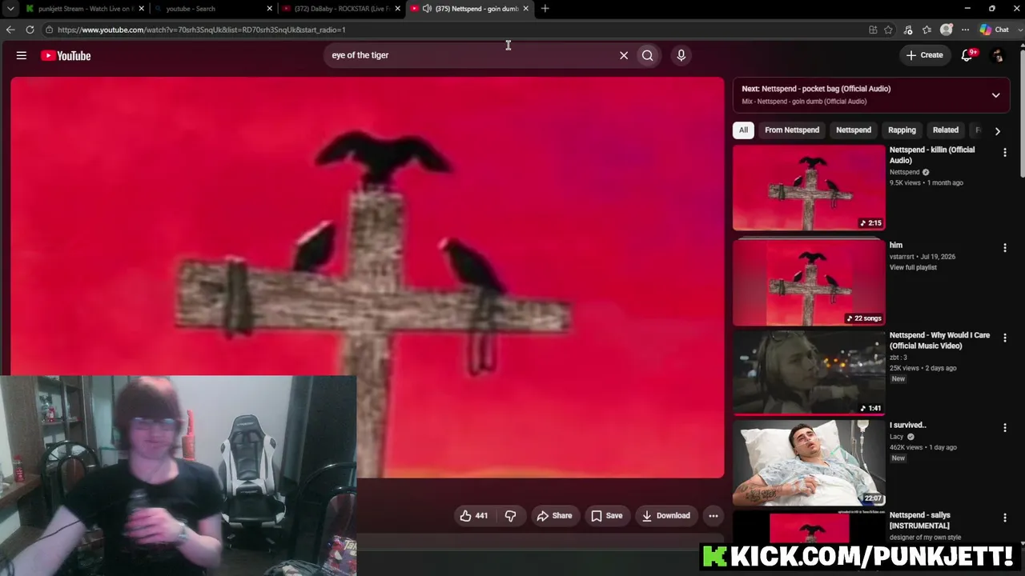
Task: Open thumbnail of Nettspend - killin video
Action: coord(809,188)
